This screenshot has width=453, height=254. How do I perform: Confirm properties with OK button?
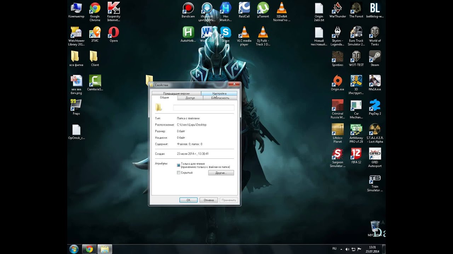(x=188, y=200)
